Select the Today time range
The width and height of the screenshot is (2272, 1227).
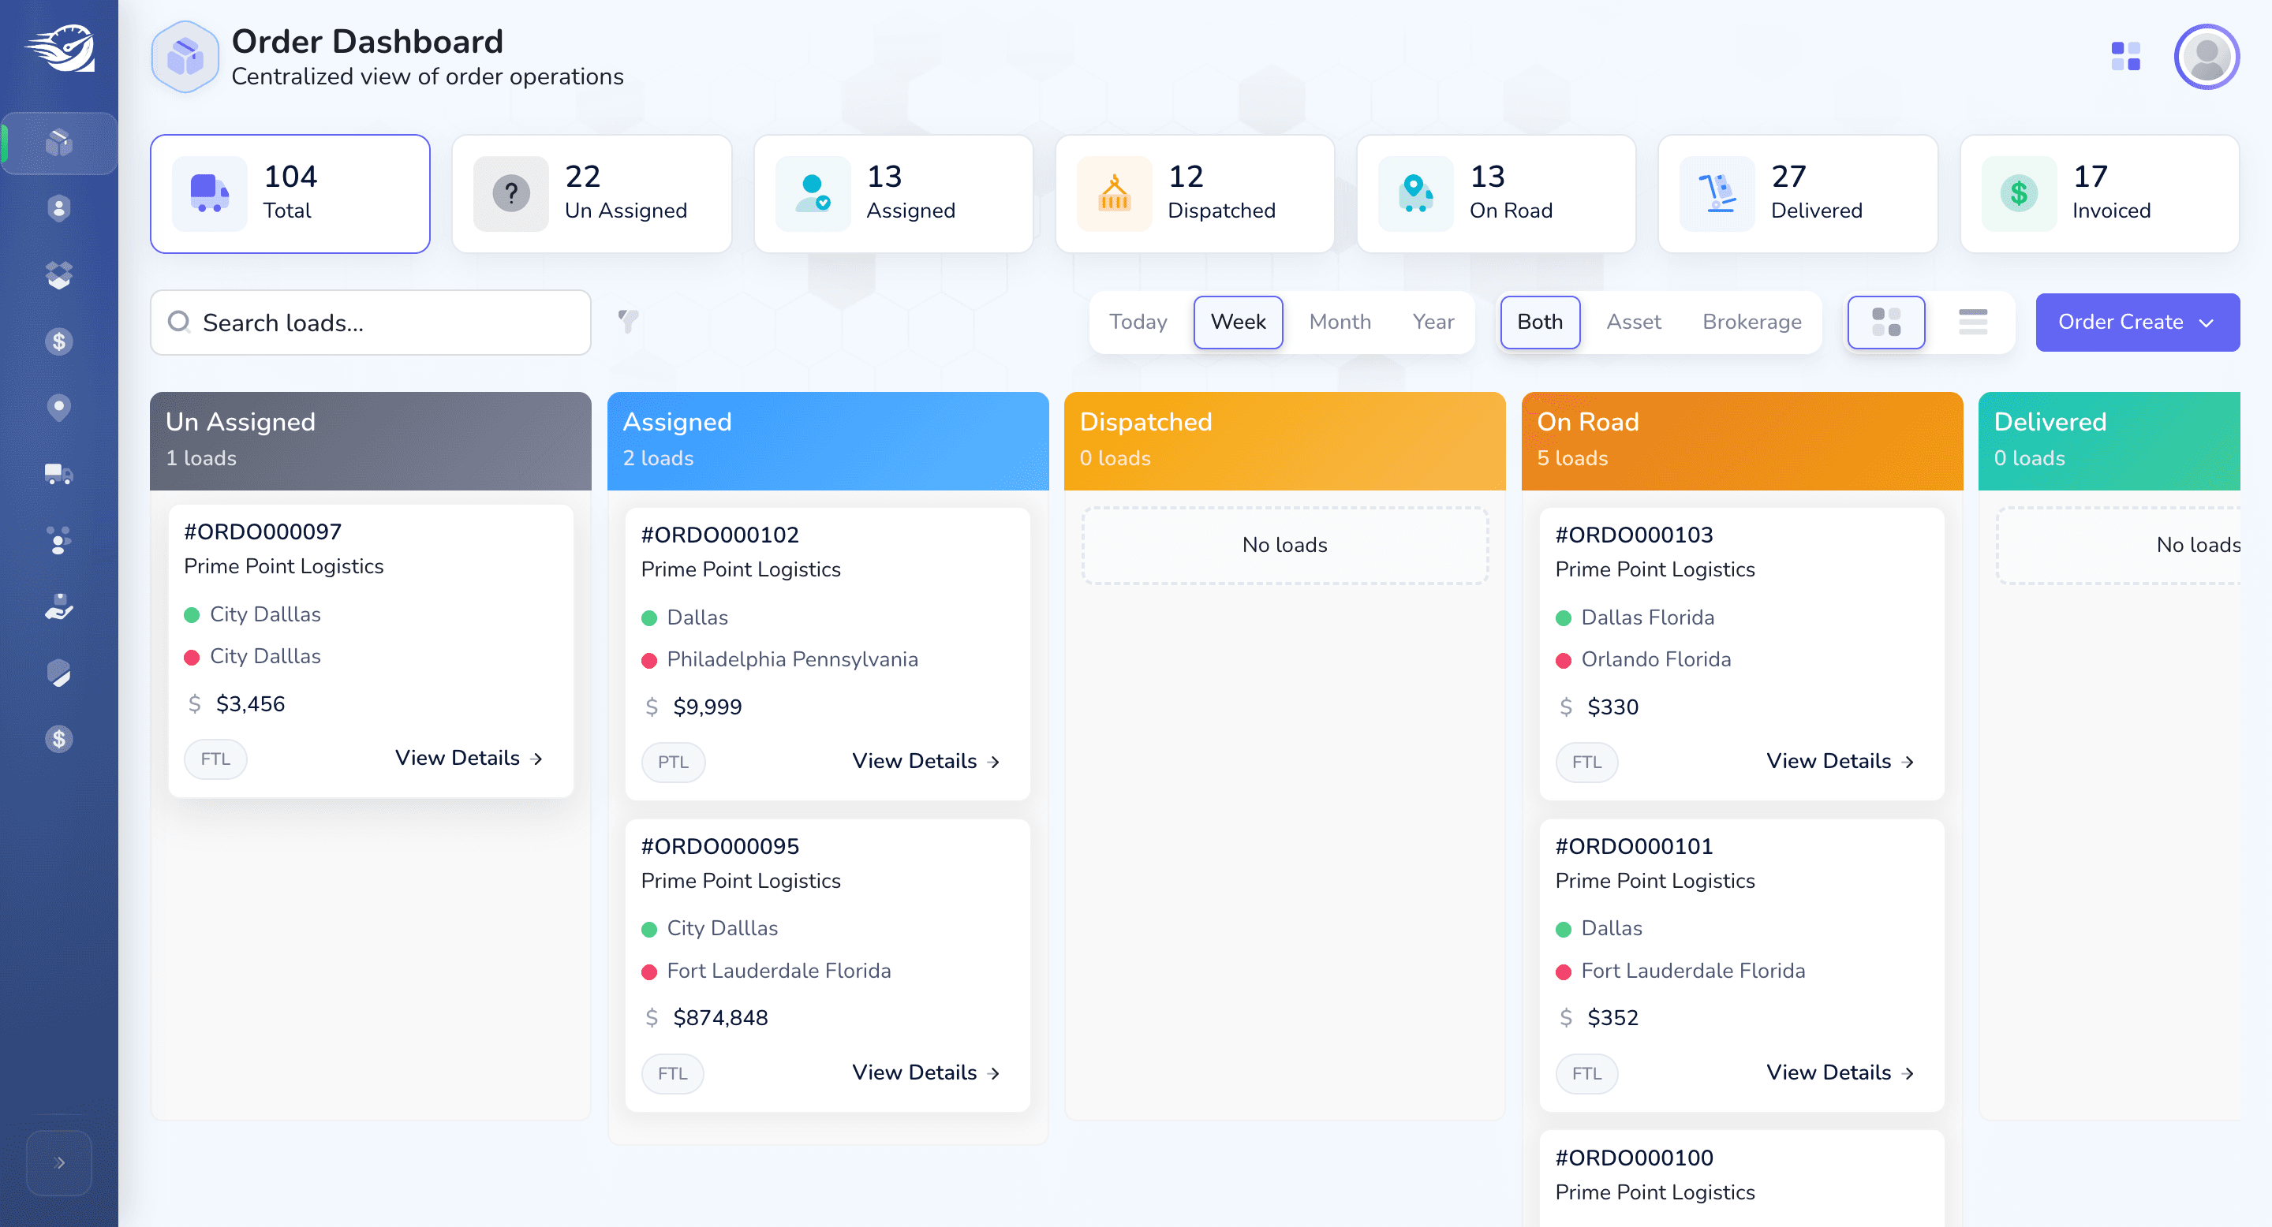click(x=1138, y=322)
